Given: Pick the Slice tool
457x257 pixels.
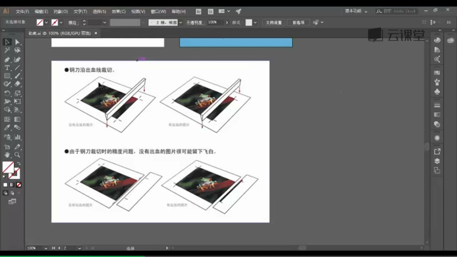Looking at the screenshot, I should (17, 146).
